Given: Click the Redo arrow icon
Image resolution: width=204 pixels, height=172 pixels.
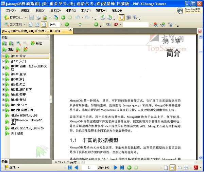Looking at the screenshot, I should 87,17.
